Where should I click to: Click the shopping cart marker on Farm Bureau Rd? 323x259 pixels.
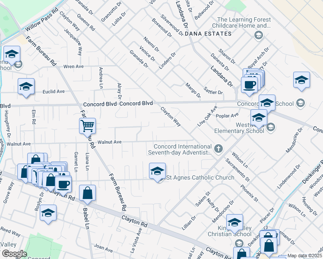pos(87,126)
